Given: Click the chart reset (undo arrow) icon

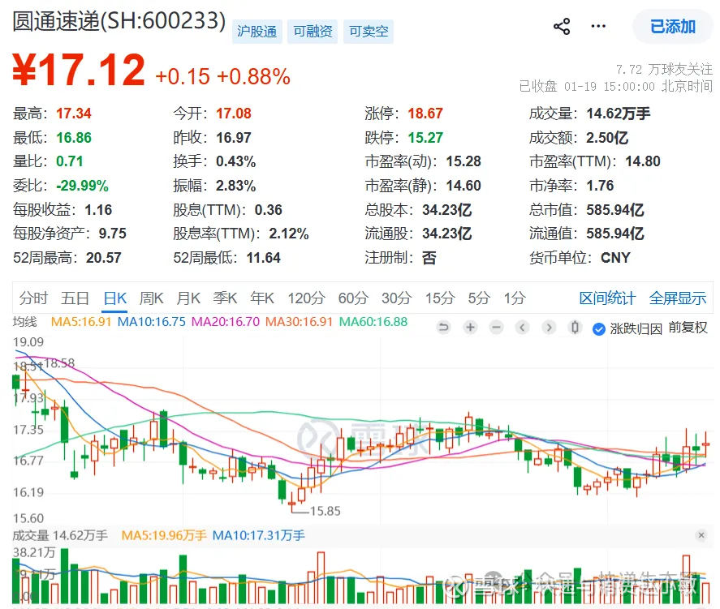Looking at the screenshot, I should coord(443,328).
